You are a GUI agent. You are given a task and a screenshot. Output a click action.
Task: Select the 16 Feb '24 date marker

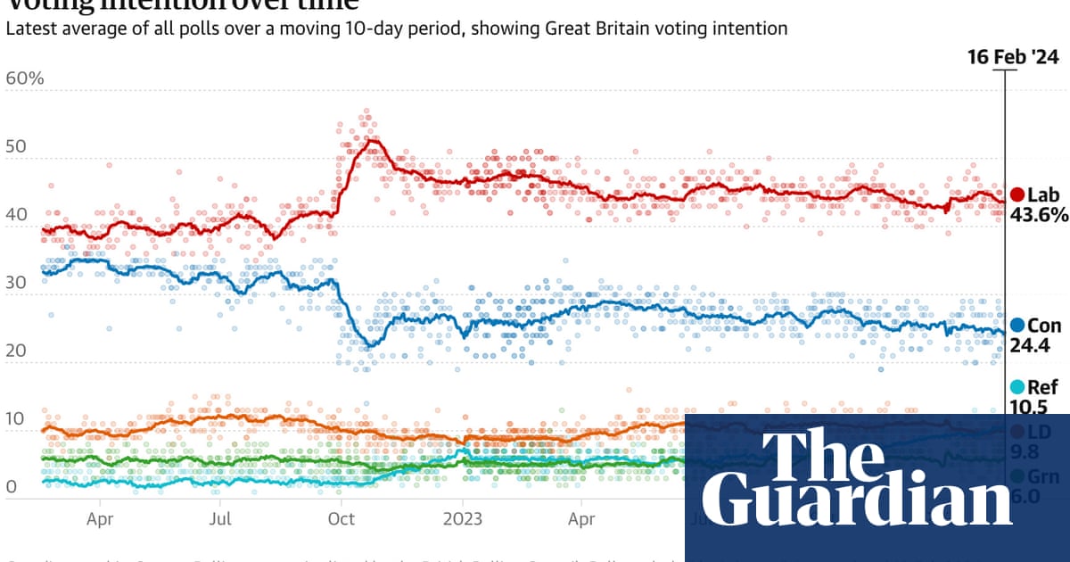tap(1014, 57)
